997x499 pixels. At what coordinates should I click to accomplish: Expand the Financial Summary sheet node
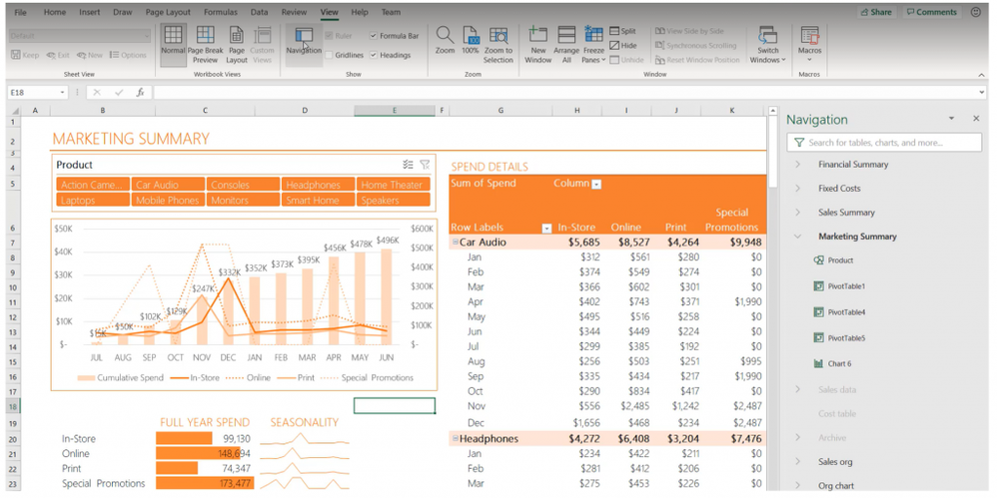click(797, 165)
